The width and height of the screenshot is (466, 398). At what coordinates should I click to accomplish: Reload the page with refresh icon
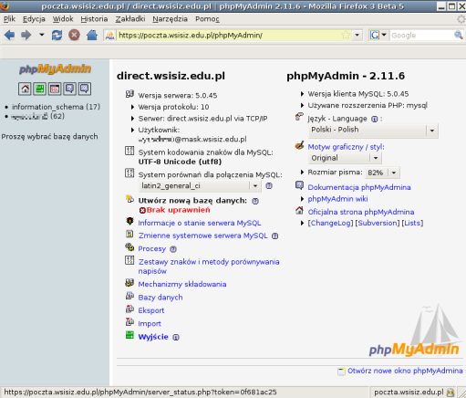(57, 35)
